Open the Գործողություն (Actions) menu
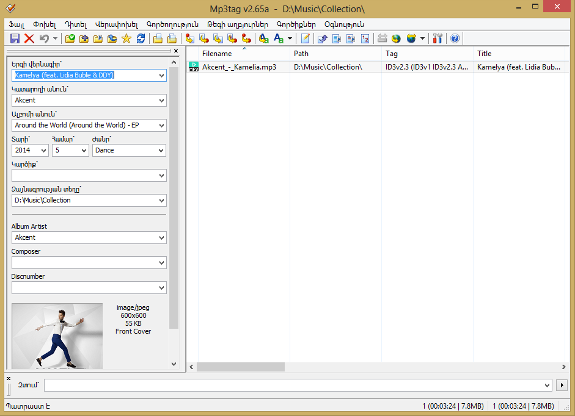This screenshot has height=416, width=575. click(x=172, y=24)
